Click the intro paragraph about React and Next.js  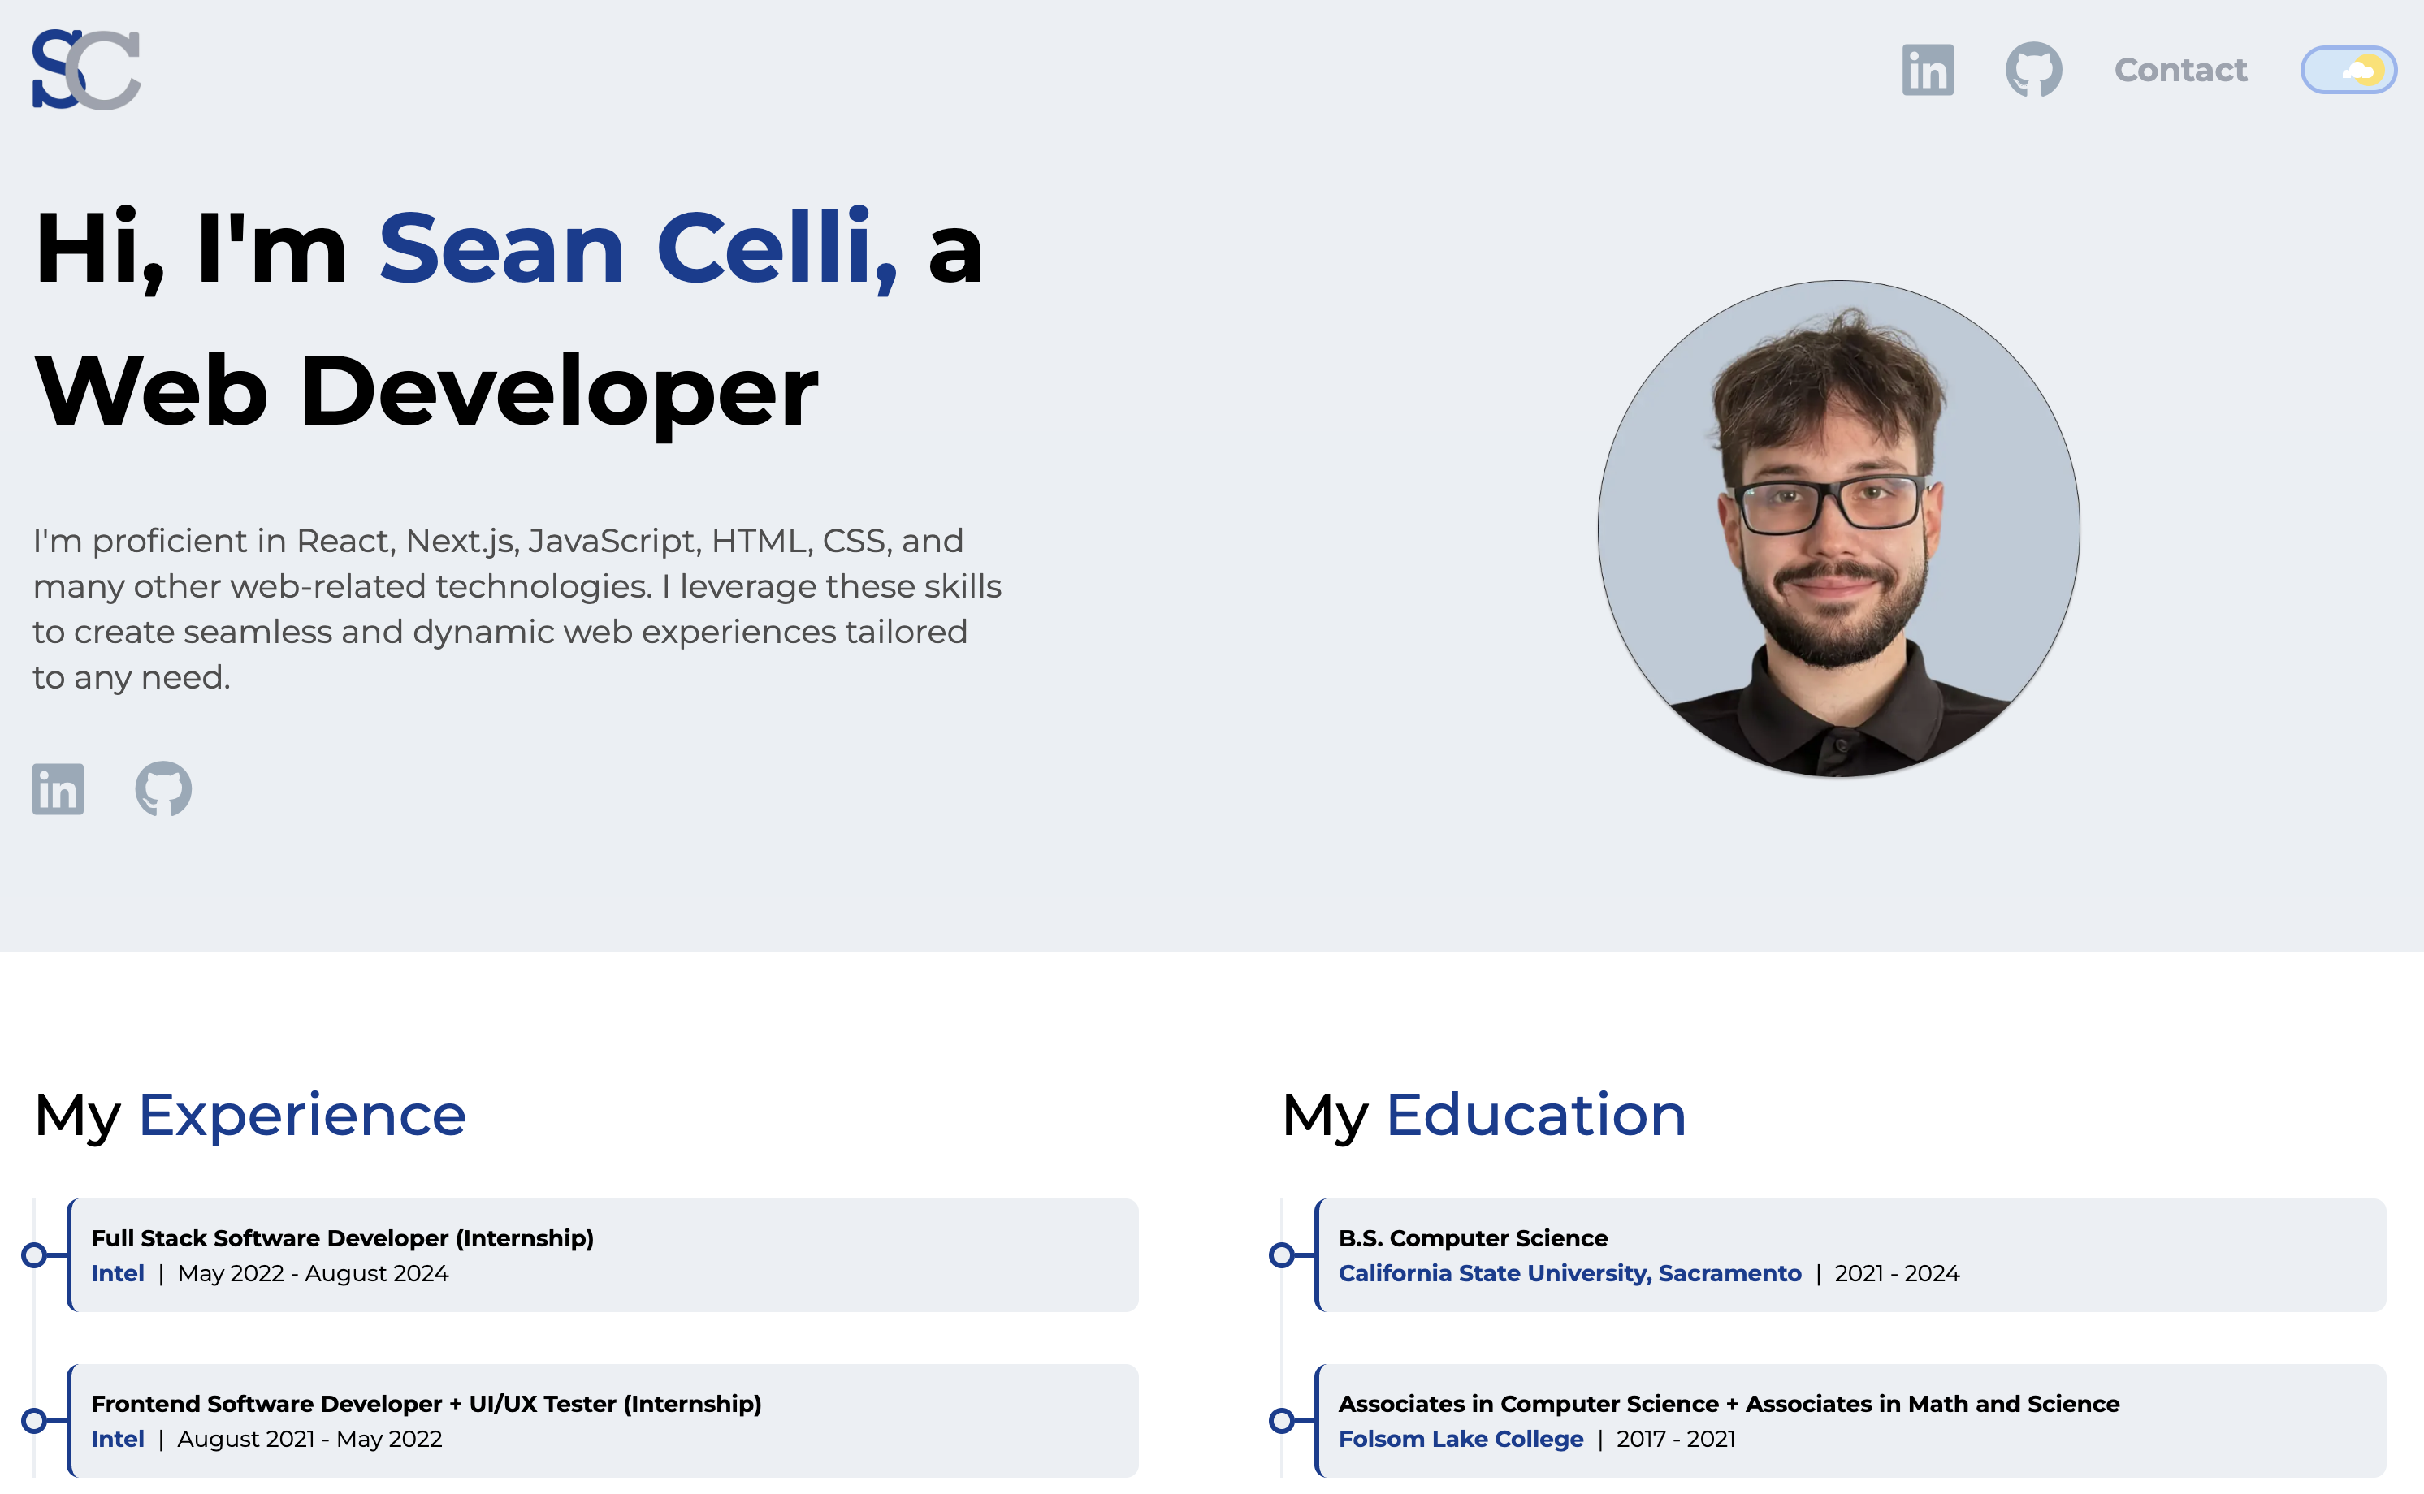[x=517, y=609]
